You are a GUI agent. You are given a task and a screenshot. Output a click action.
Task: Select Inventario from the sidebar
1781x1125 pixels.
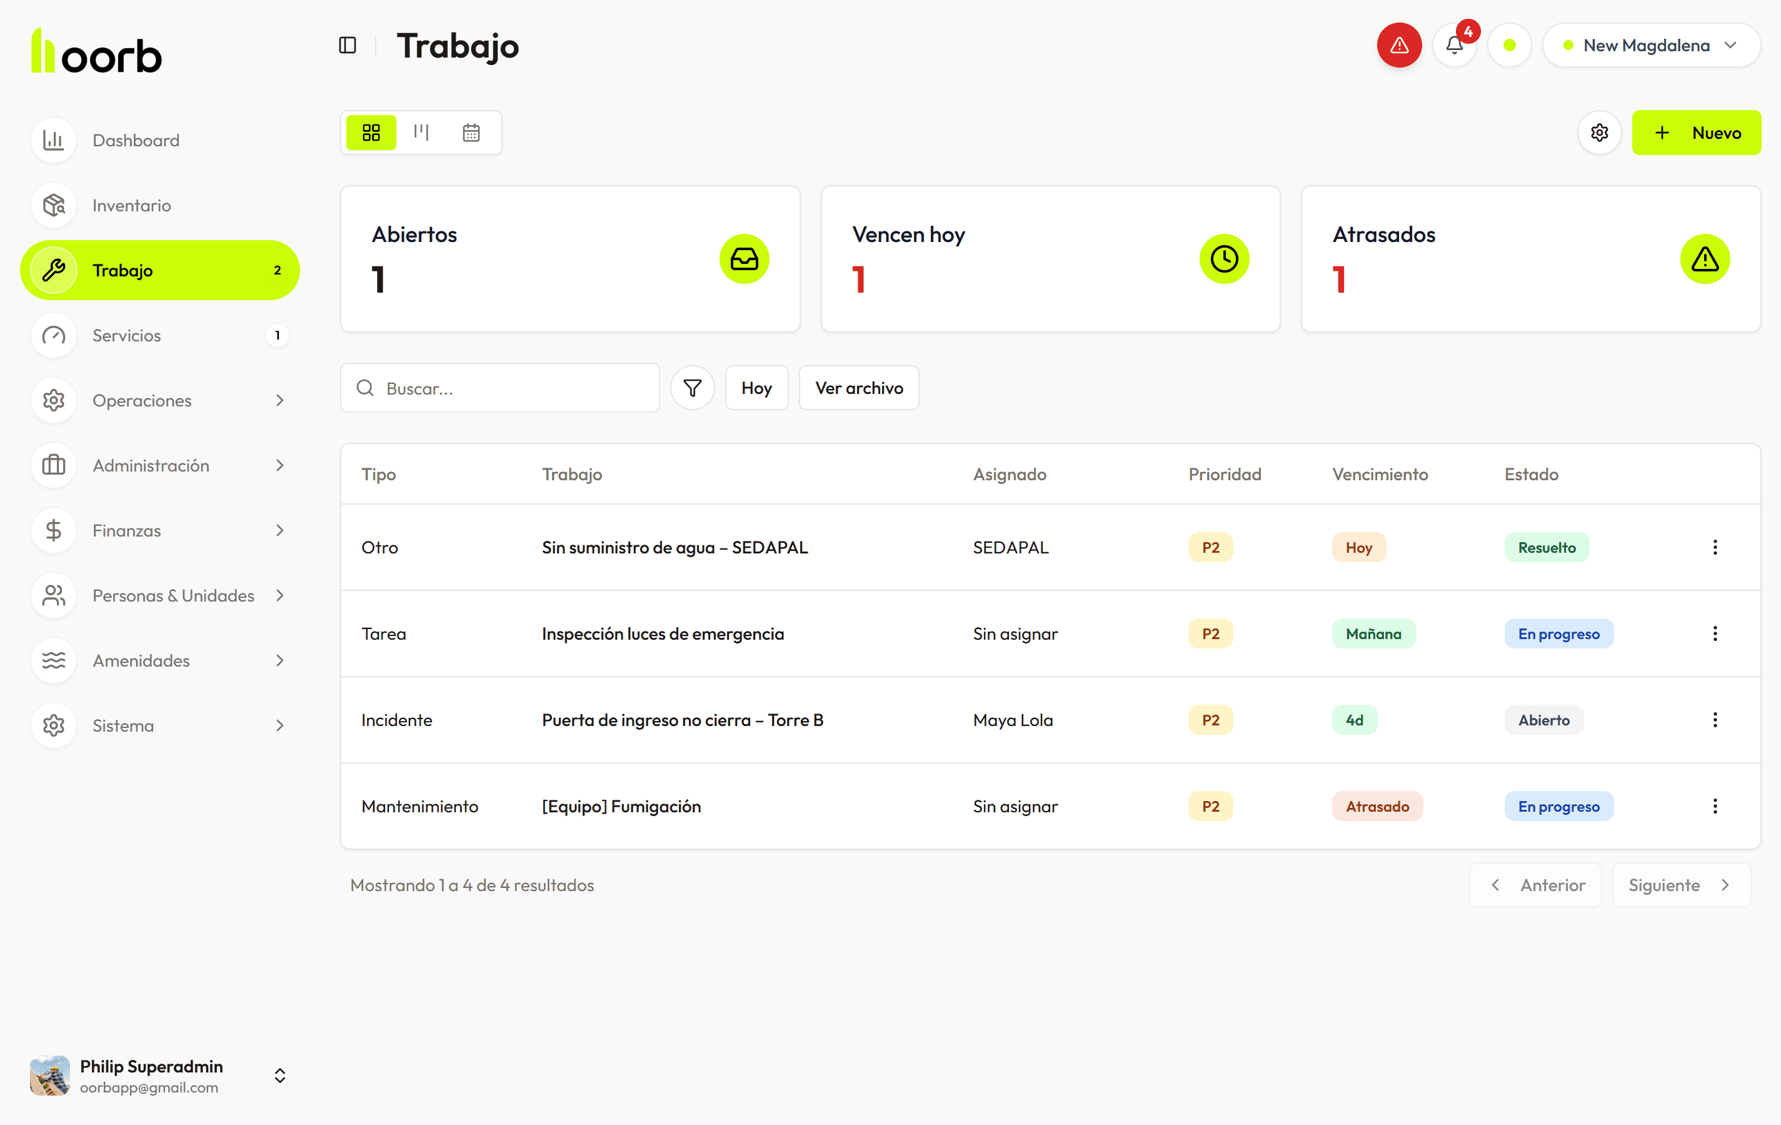(132, 205)
